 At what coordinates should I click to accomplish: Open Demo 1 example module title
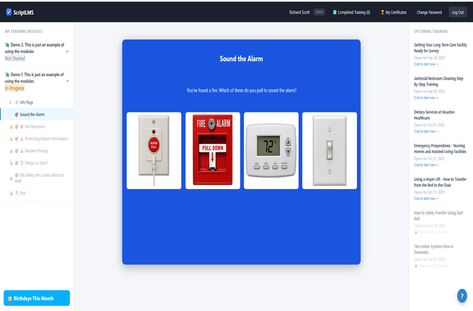point(34,78)
